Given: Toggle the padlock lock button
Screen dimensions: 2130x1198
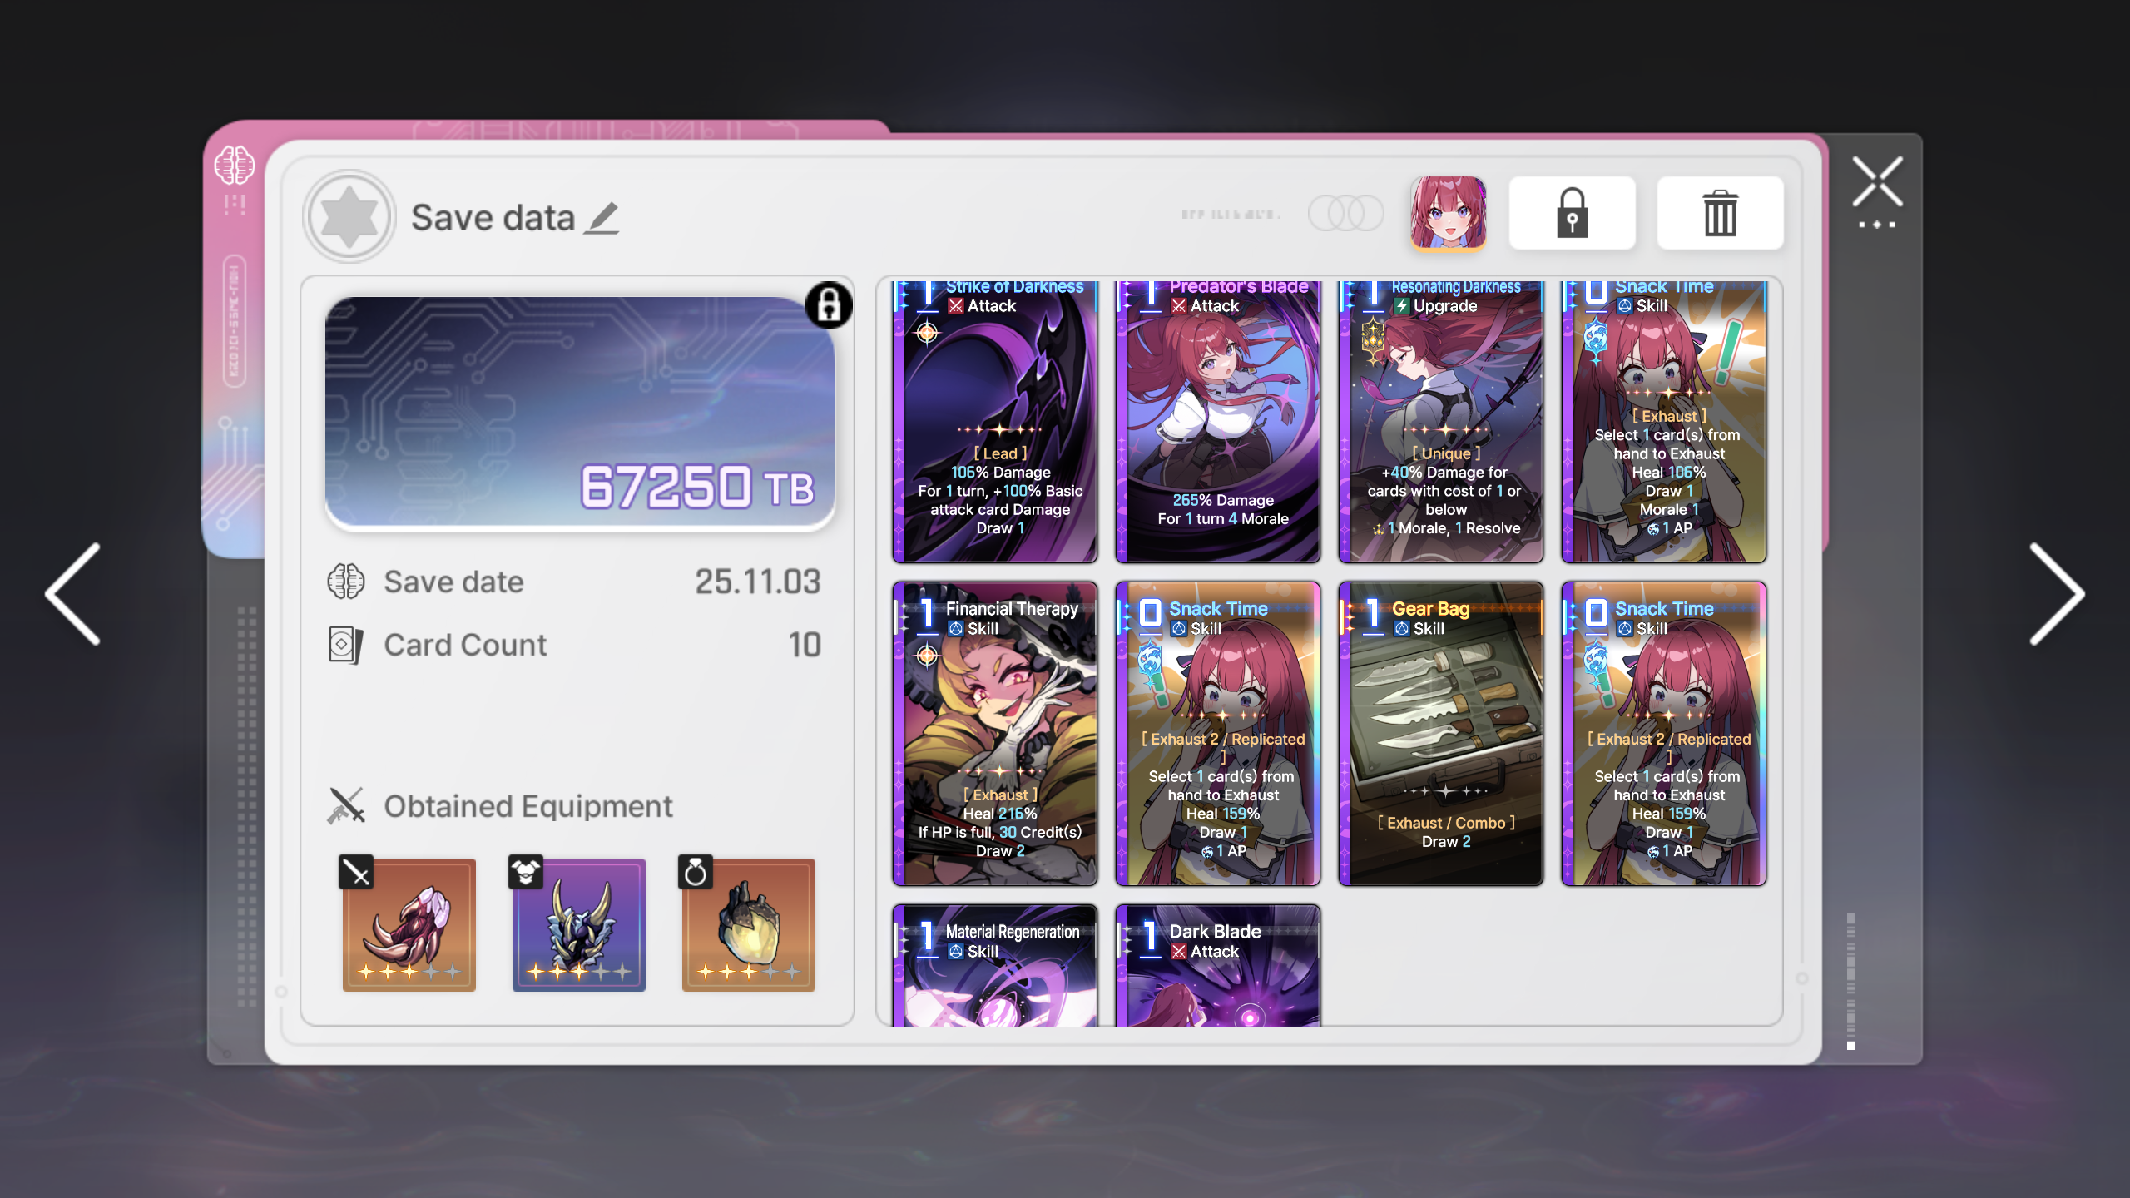Looking at the screenshot, I should (1572, 213).
